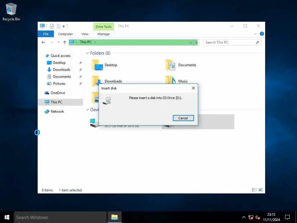Image resolution: width=297 pixels, height=223 pixels.
Task: Open Downloads in the navigation pane
Action: [x=61, y=70]
